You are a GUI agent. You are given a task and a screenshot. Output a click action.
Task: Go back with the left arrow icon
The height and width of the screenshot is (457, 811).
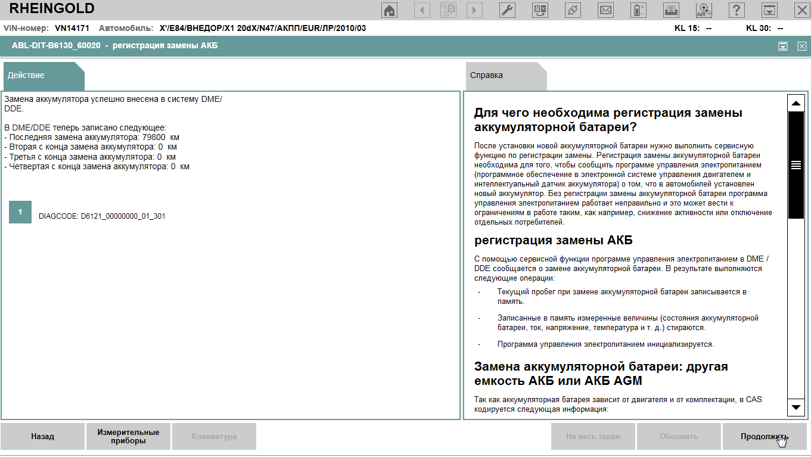click(x=422, y=10)
